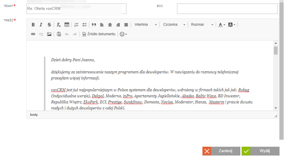This screenshot has width=285, height=157.
Task: Open the Rozmiar font size dropdown
Action: pos(202,25)
